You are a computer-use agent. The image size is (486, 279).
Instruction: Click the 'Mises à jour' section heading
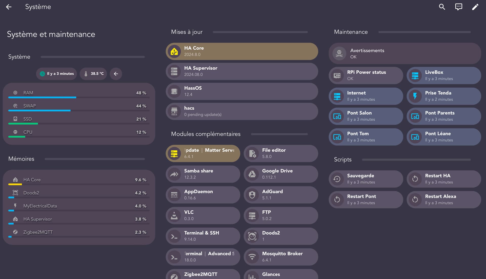[x=187, y=32]
